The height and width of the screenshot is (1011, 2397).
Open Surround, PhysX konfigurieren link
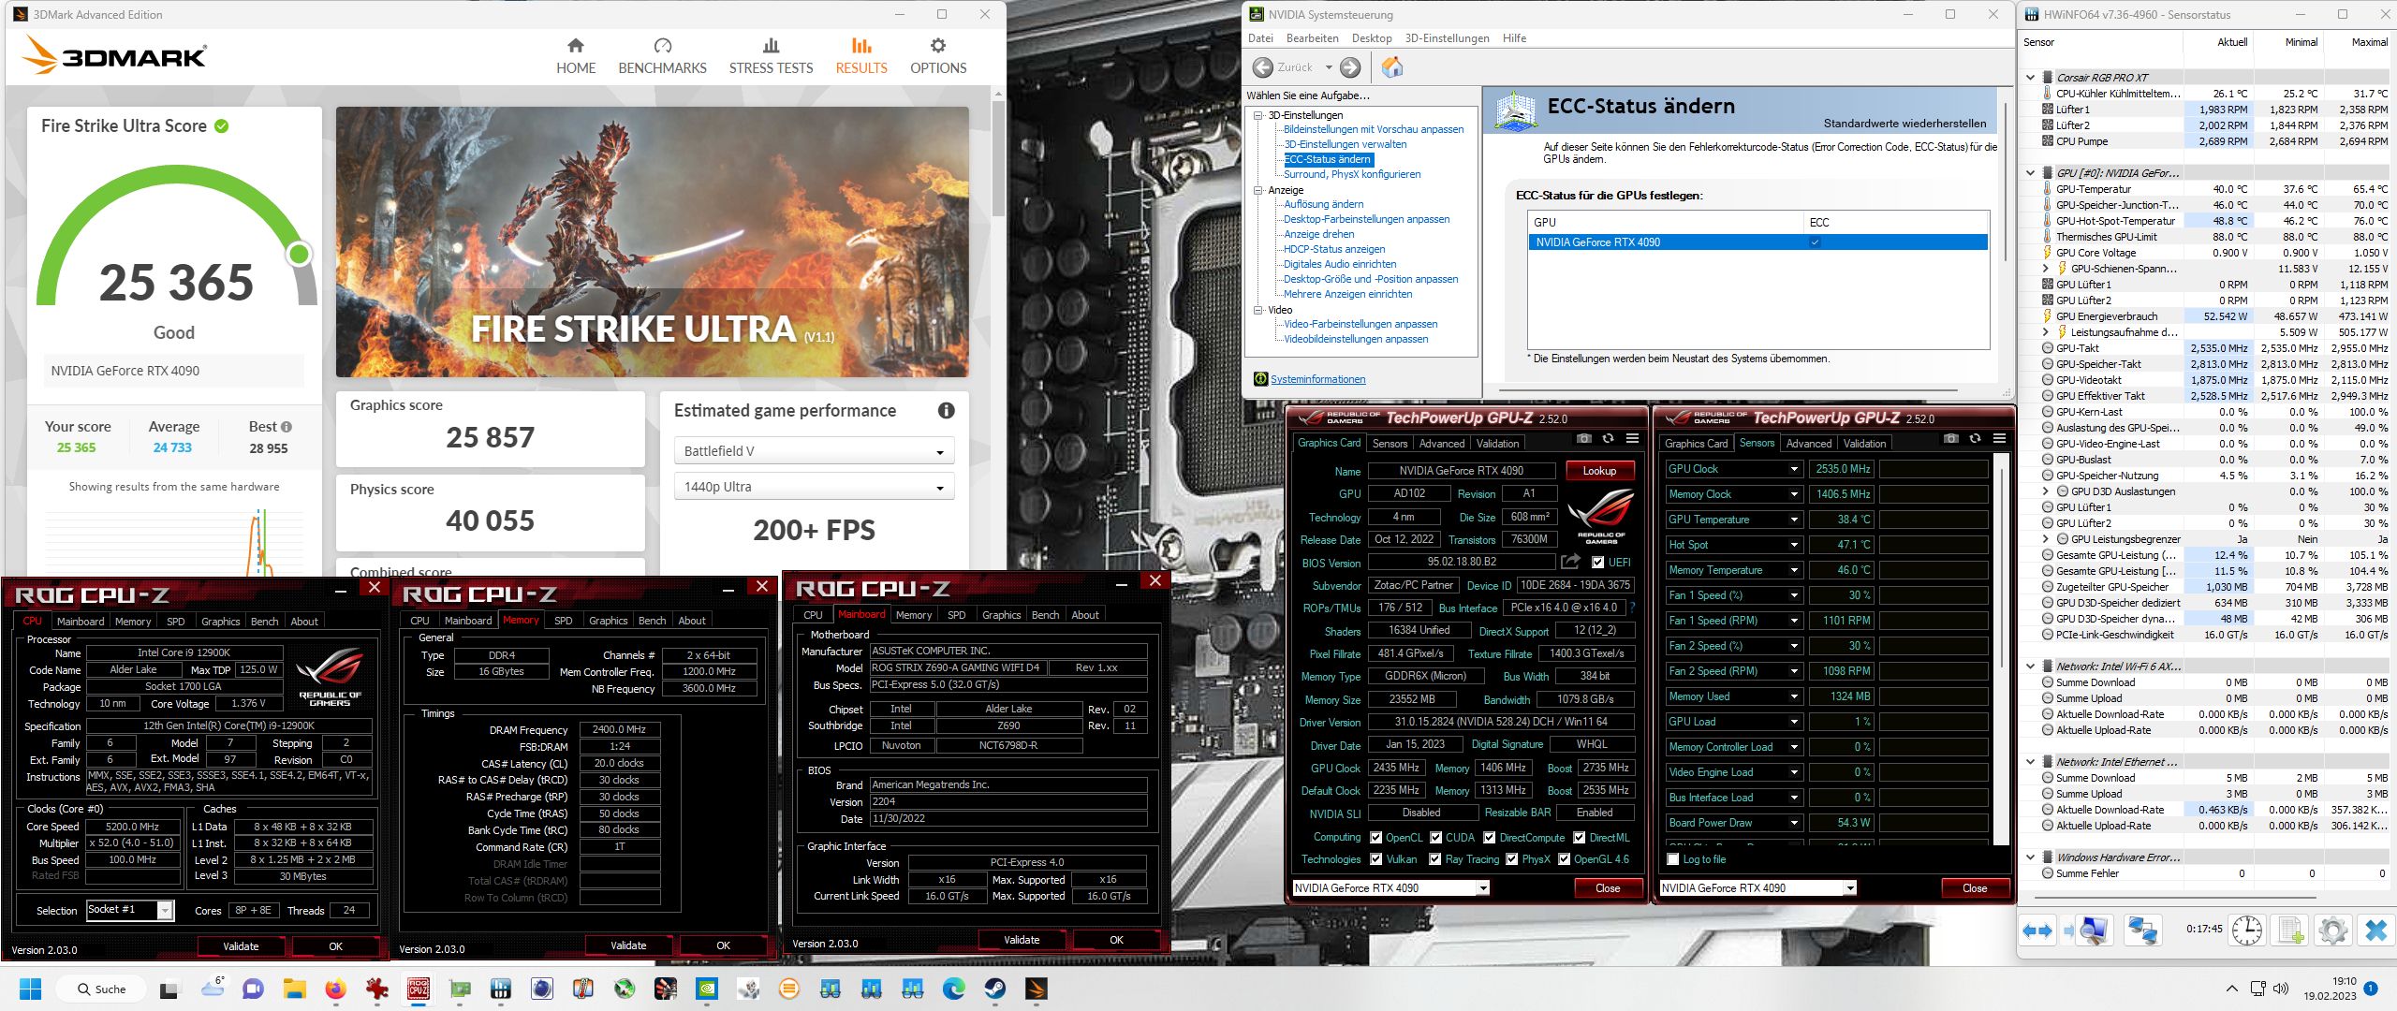[x=1352, y=174]
